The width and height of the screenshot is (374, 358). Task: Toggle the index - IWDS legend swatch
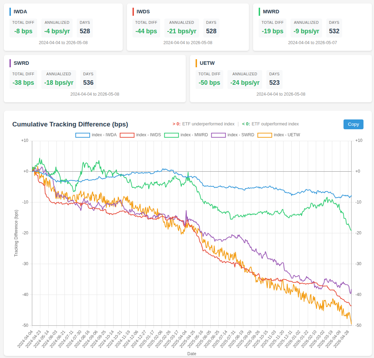[127, 135]
